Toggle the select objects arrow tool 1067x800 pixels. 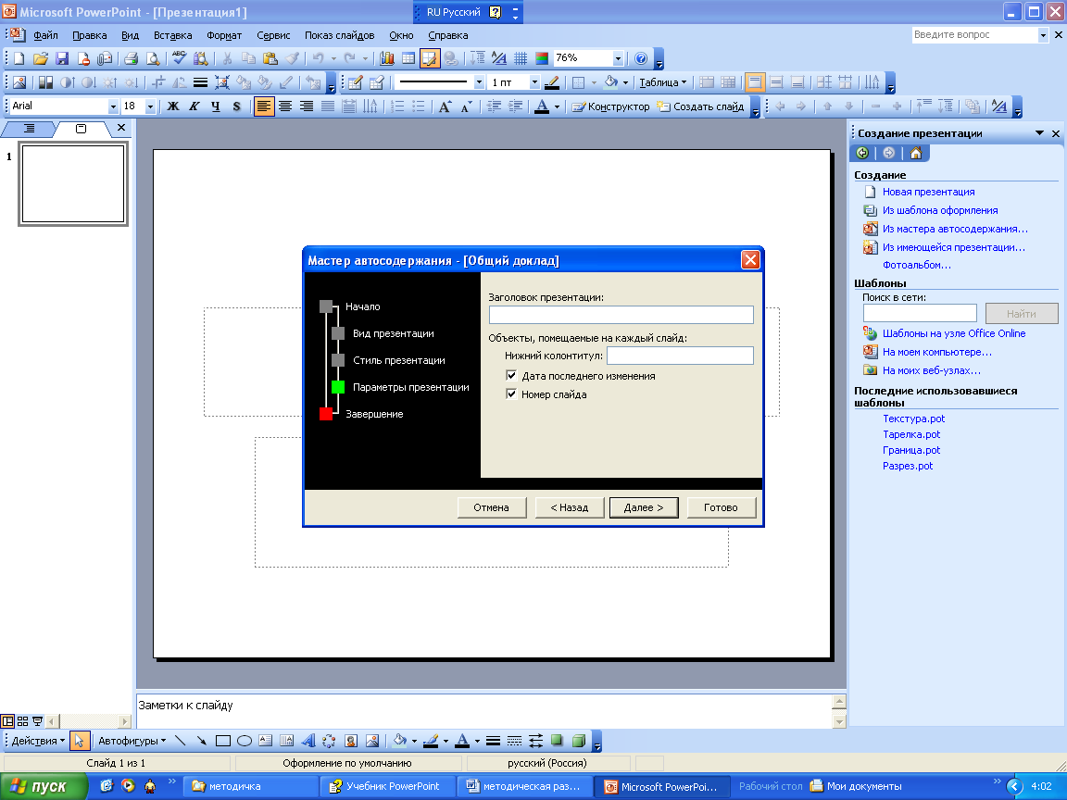79,741
